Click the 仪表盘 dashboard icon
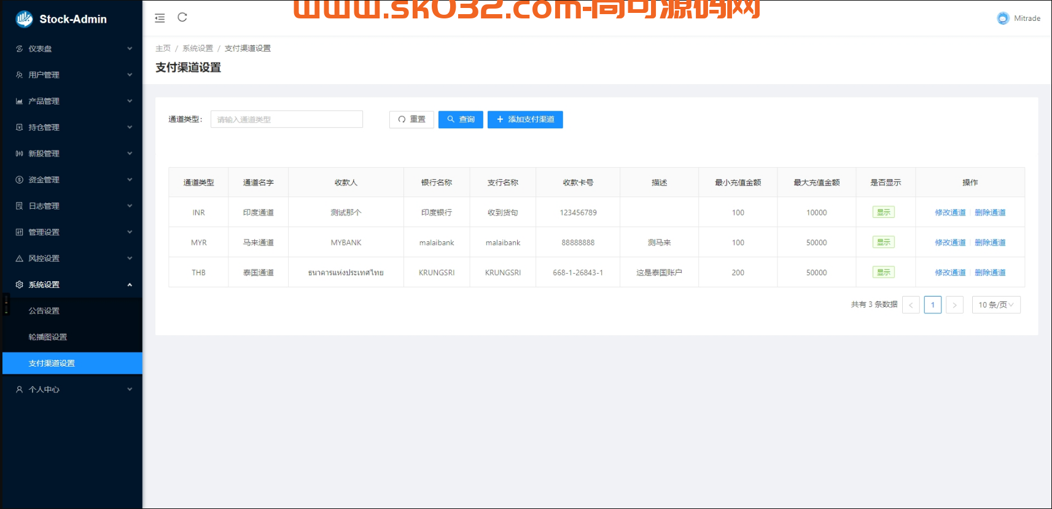 (20, 49)
